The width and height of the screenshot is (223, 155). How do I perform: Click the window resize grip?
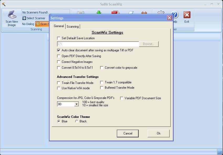point(220,152)
